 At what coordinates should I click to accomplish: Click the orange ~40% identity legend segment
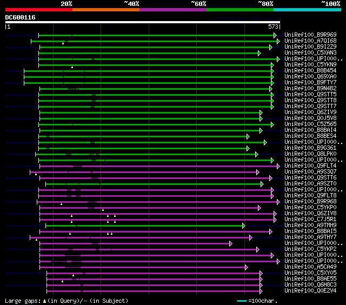(x=106, y=10)
